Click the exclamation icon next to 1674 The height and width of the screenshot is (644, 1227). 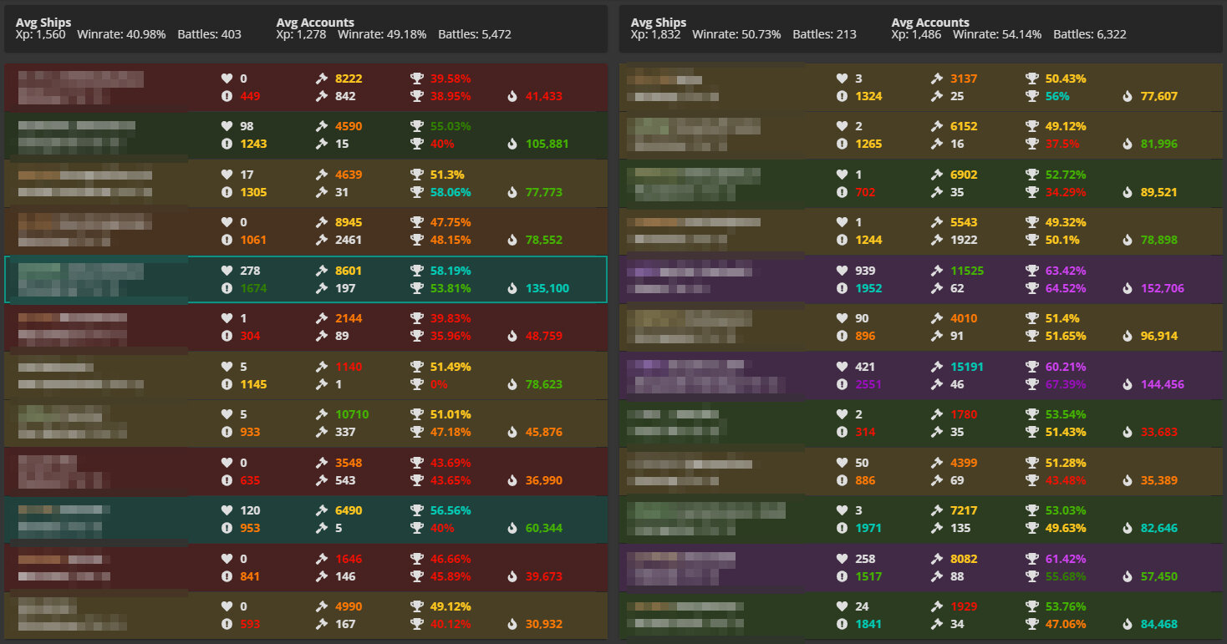tap(227, 288)
